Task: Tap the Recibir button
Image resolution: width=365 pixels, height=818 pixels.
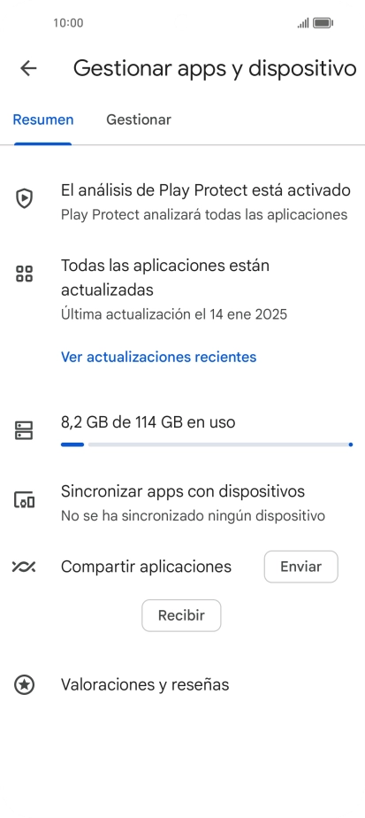Action: click(181, 615)
